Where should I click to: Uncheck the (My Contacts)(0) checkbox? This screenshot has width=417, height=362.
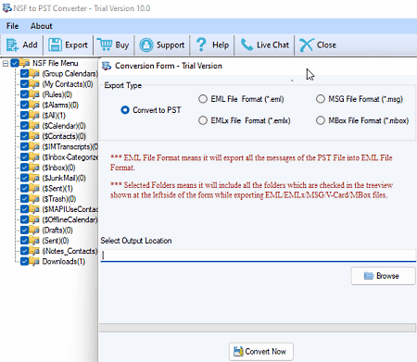pos(24,84)
